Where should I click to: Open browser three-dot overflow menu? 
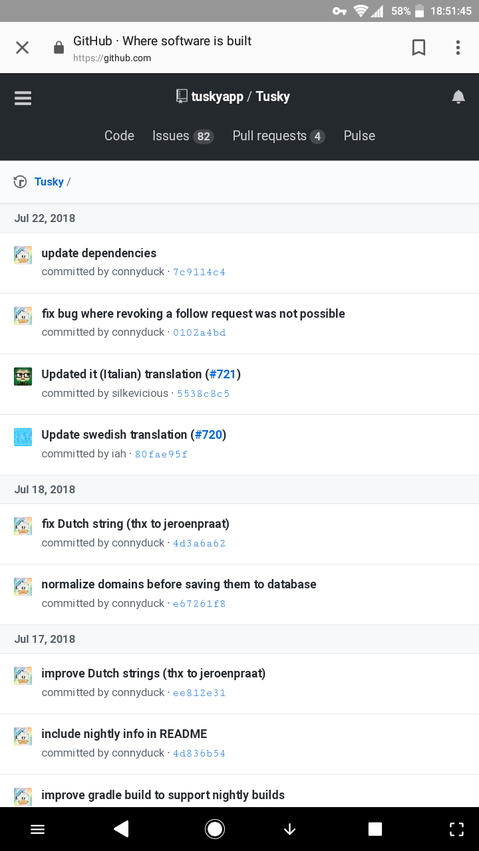pos(458,47)
